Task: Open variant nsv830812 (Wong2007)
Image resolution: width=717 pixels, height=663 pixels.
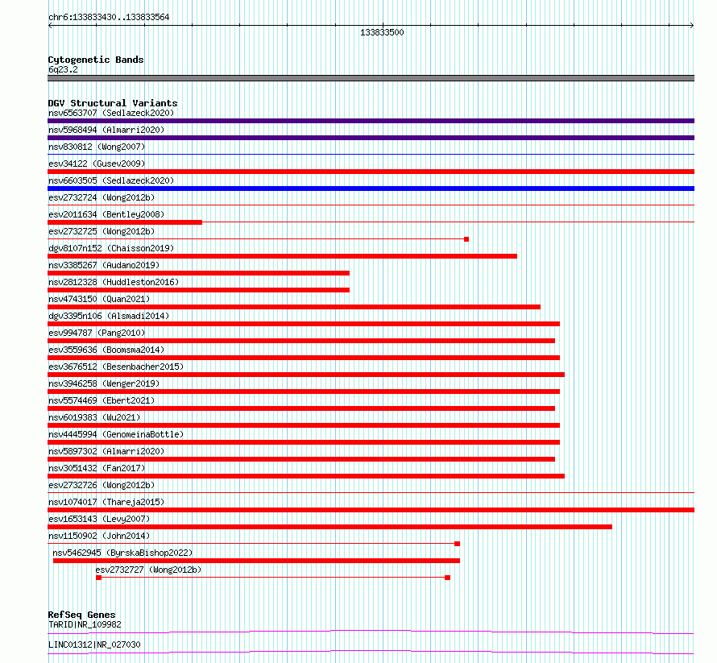Action: (97, 147)
